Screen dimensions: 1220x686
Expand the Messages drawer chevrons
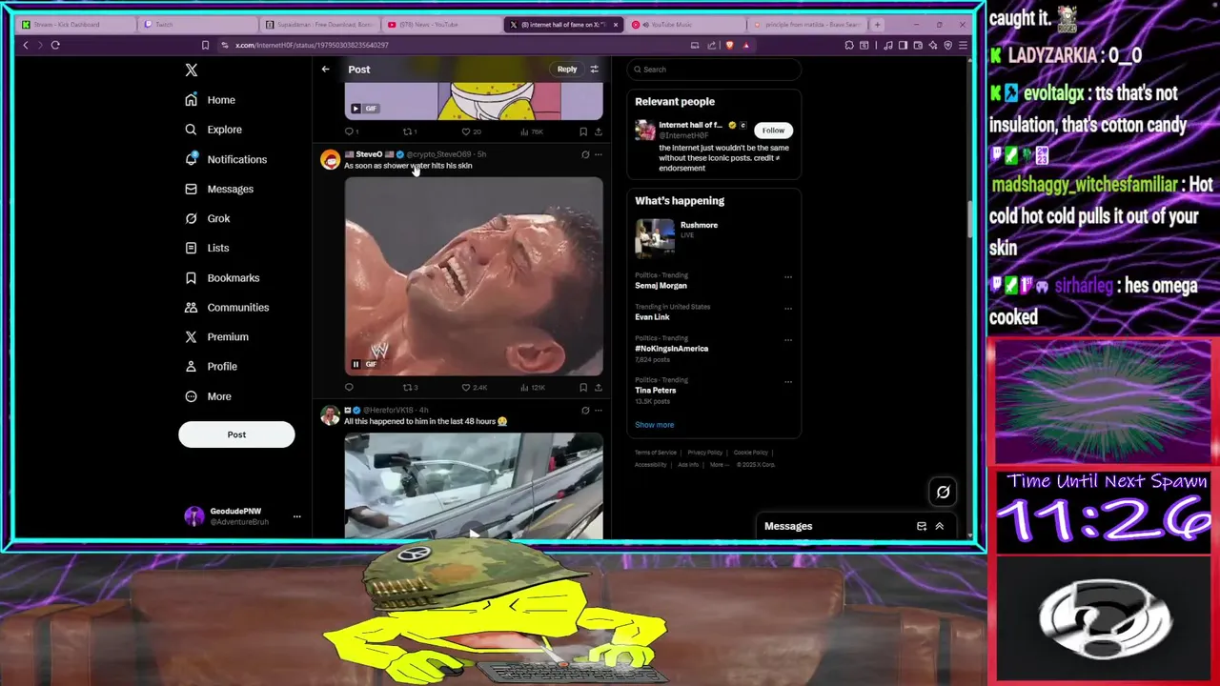939,526
